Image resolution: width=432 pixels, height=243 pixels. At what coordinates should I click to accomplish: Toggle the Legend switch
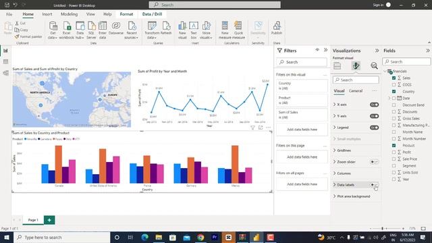(374, 128)
